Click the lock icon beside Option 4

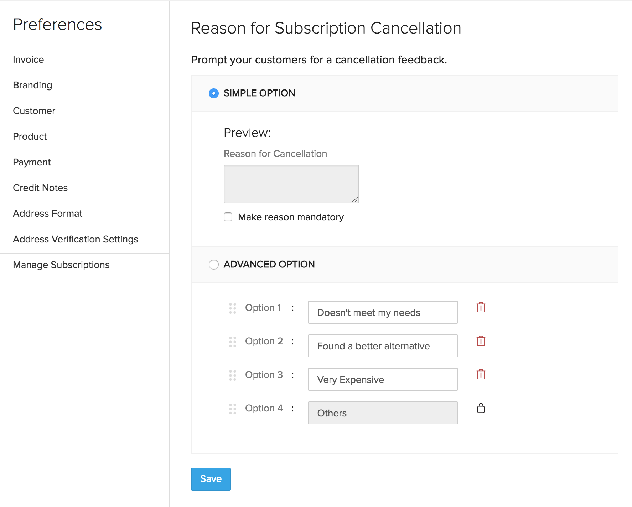pos(481,408)
